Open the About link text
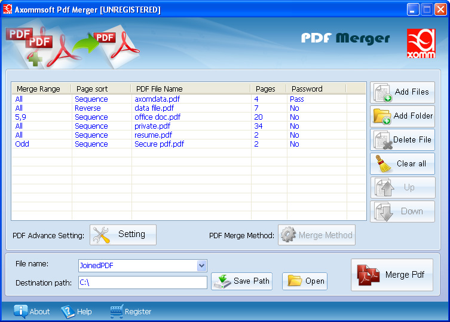 tap(39, 312)
